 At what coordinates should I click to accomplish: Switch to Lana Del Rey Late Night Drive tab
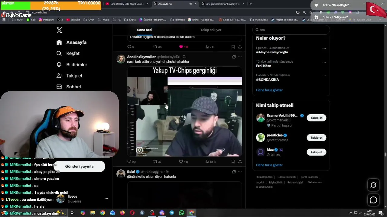pos(126,4)
